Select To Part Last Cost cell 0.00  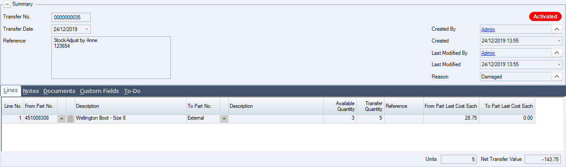click(x=507, y=118)
